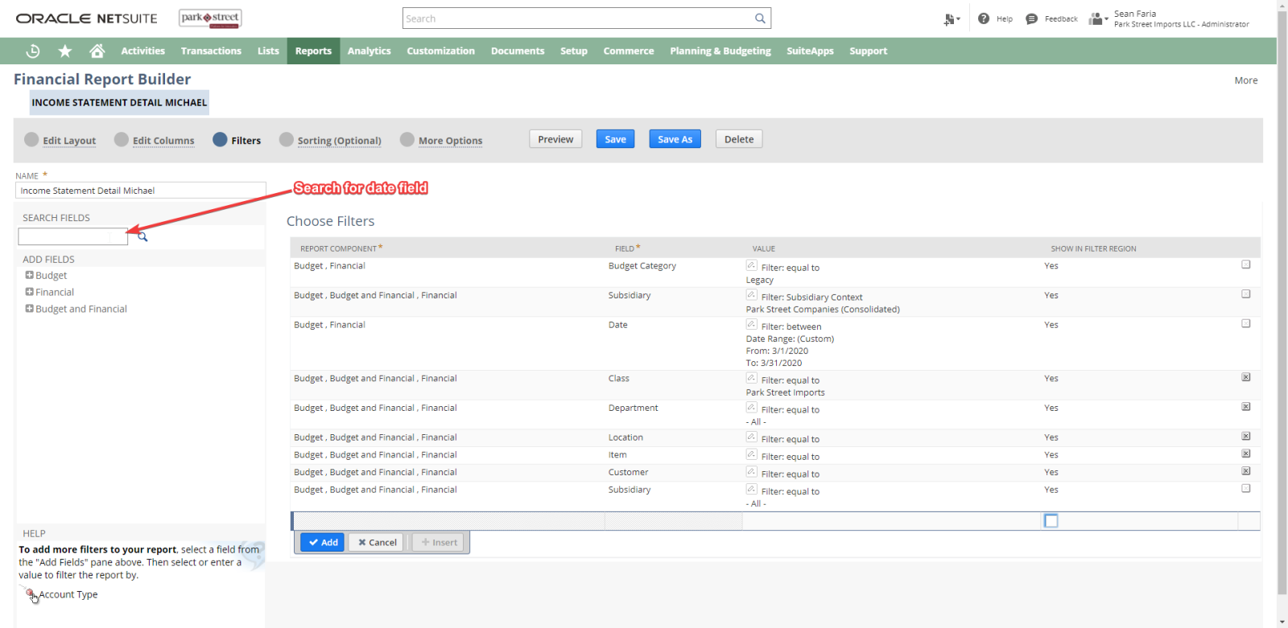Screen dimensions: 1288x628
Task: Expand the Budget fields folder
Action: click(29, 275)
